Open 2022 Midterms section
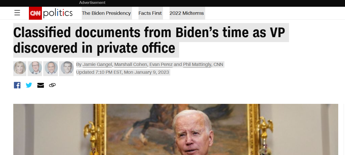345x155 pixels. tap(187, 13)
